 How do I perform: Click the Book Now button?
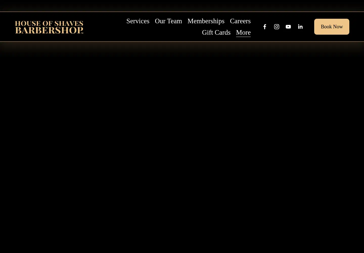point(332,27)
